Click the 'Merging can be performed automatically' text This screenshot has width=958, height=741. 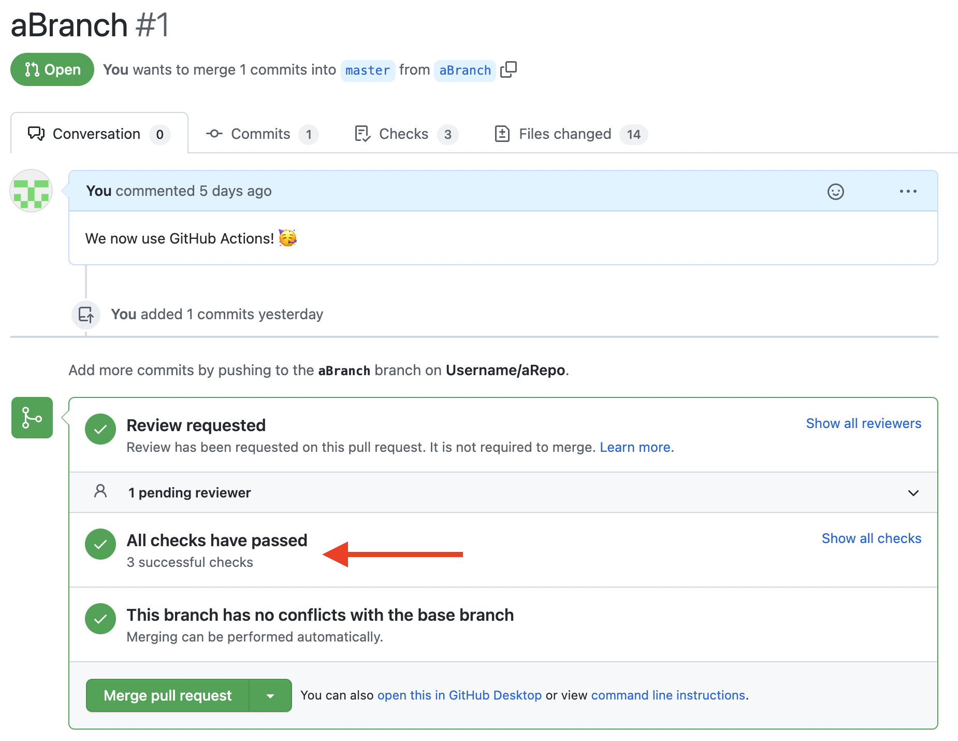tap(255, 637)
